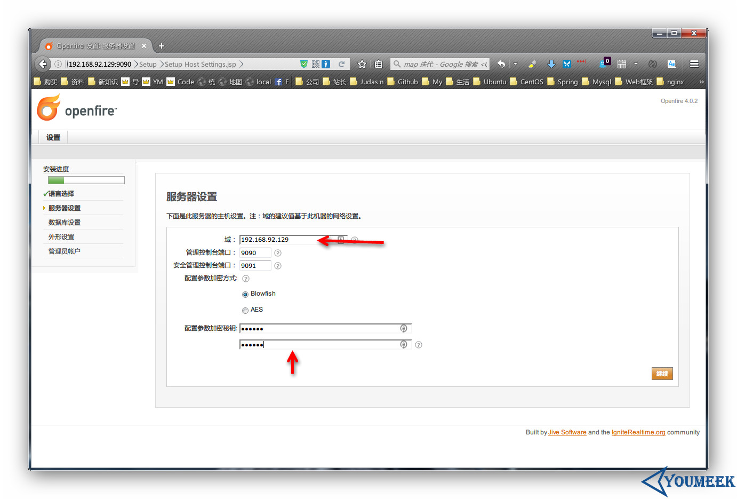Open the Github bookmarks folder
Viewport: 737px width, 499px height.
point(403,82)
